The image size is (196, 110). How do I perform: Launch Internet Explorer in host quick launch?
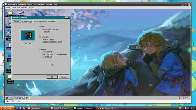pos(17,108)
